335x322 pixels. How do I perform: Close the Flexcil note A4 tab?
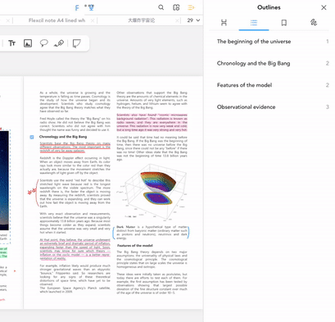tap(93, 20)
